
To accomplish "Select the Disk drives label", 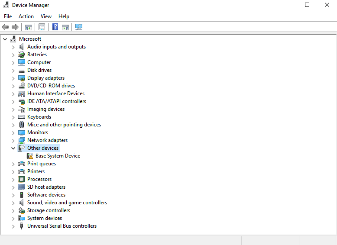I will point(39,70).
